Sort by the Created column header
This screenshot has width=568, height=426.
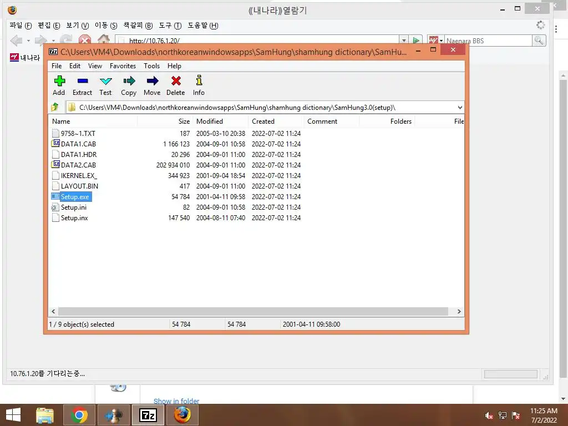click(x=276, y=121)
